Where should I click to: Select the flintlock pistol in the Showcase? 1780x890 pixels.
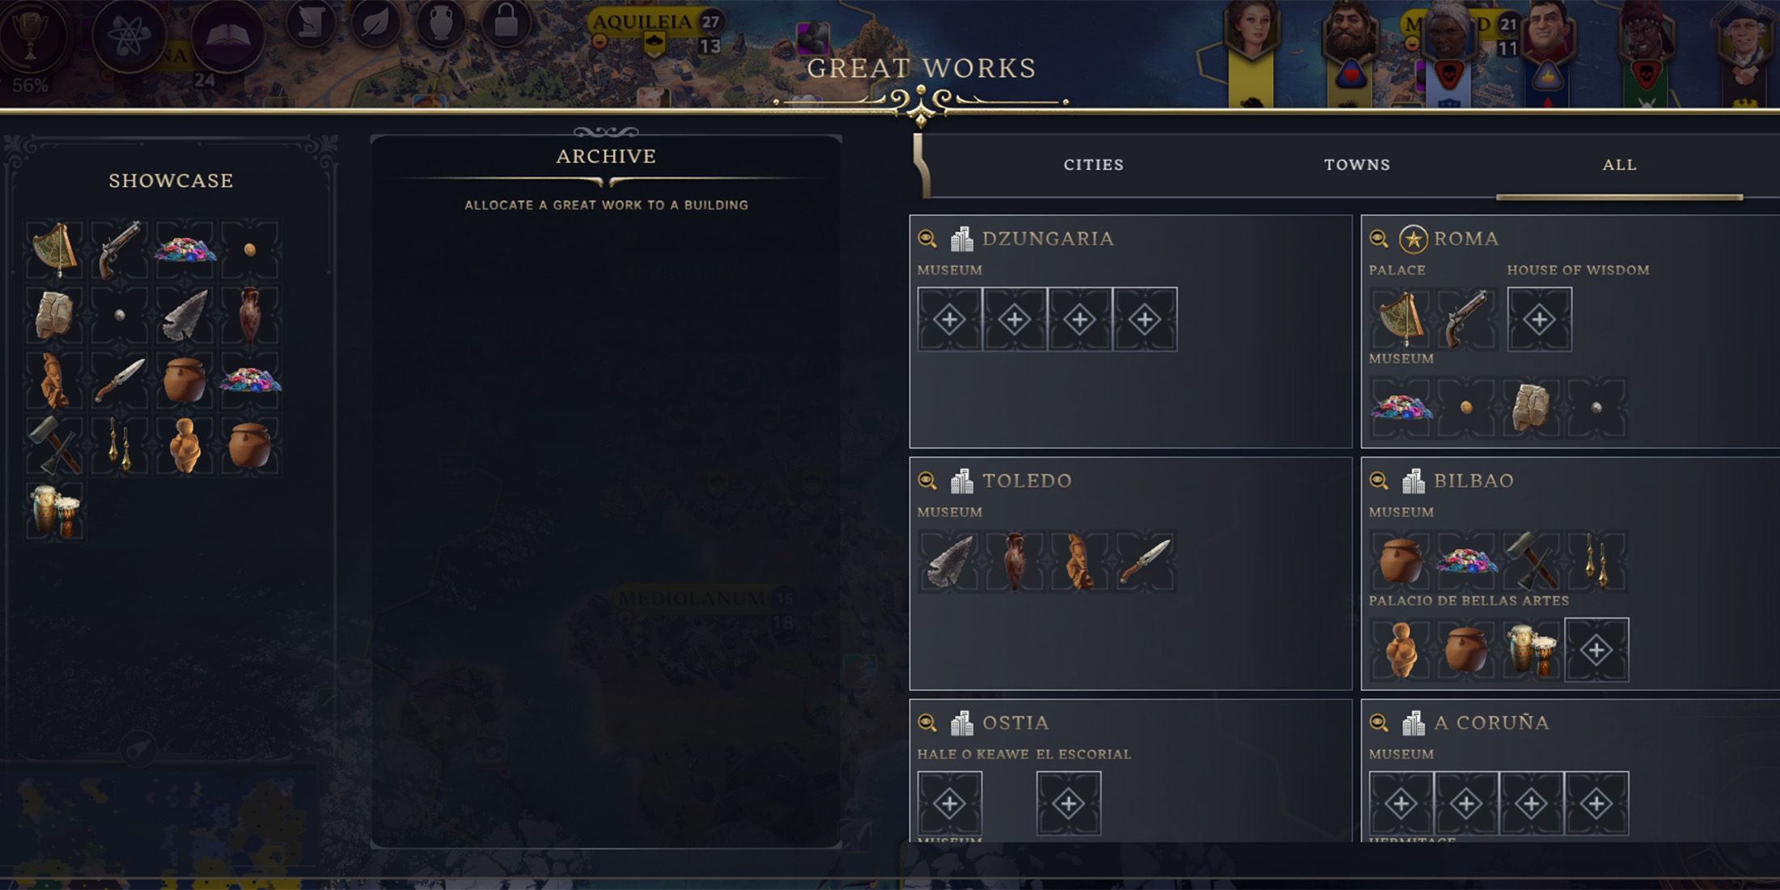pos(120,249)
